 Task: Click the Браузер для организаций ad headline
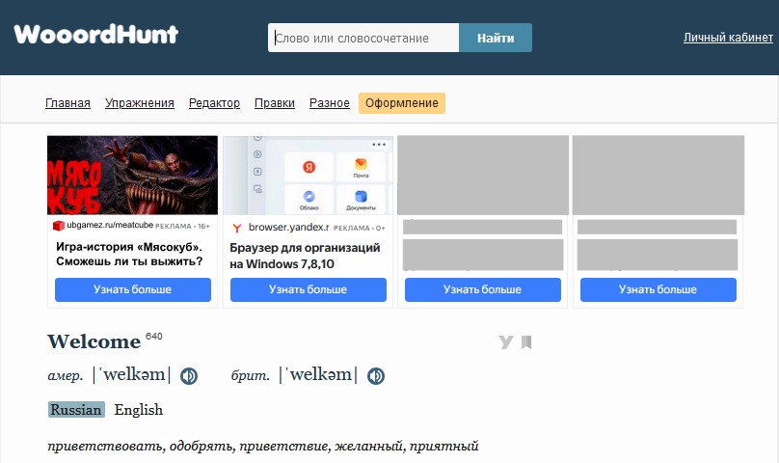tap(305, 256)
